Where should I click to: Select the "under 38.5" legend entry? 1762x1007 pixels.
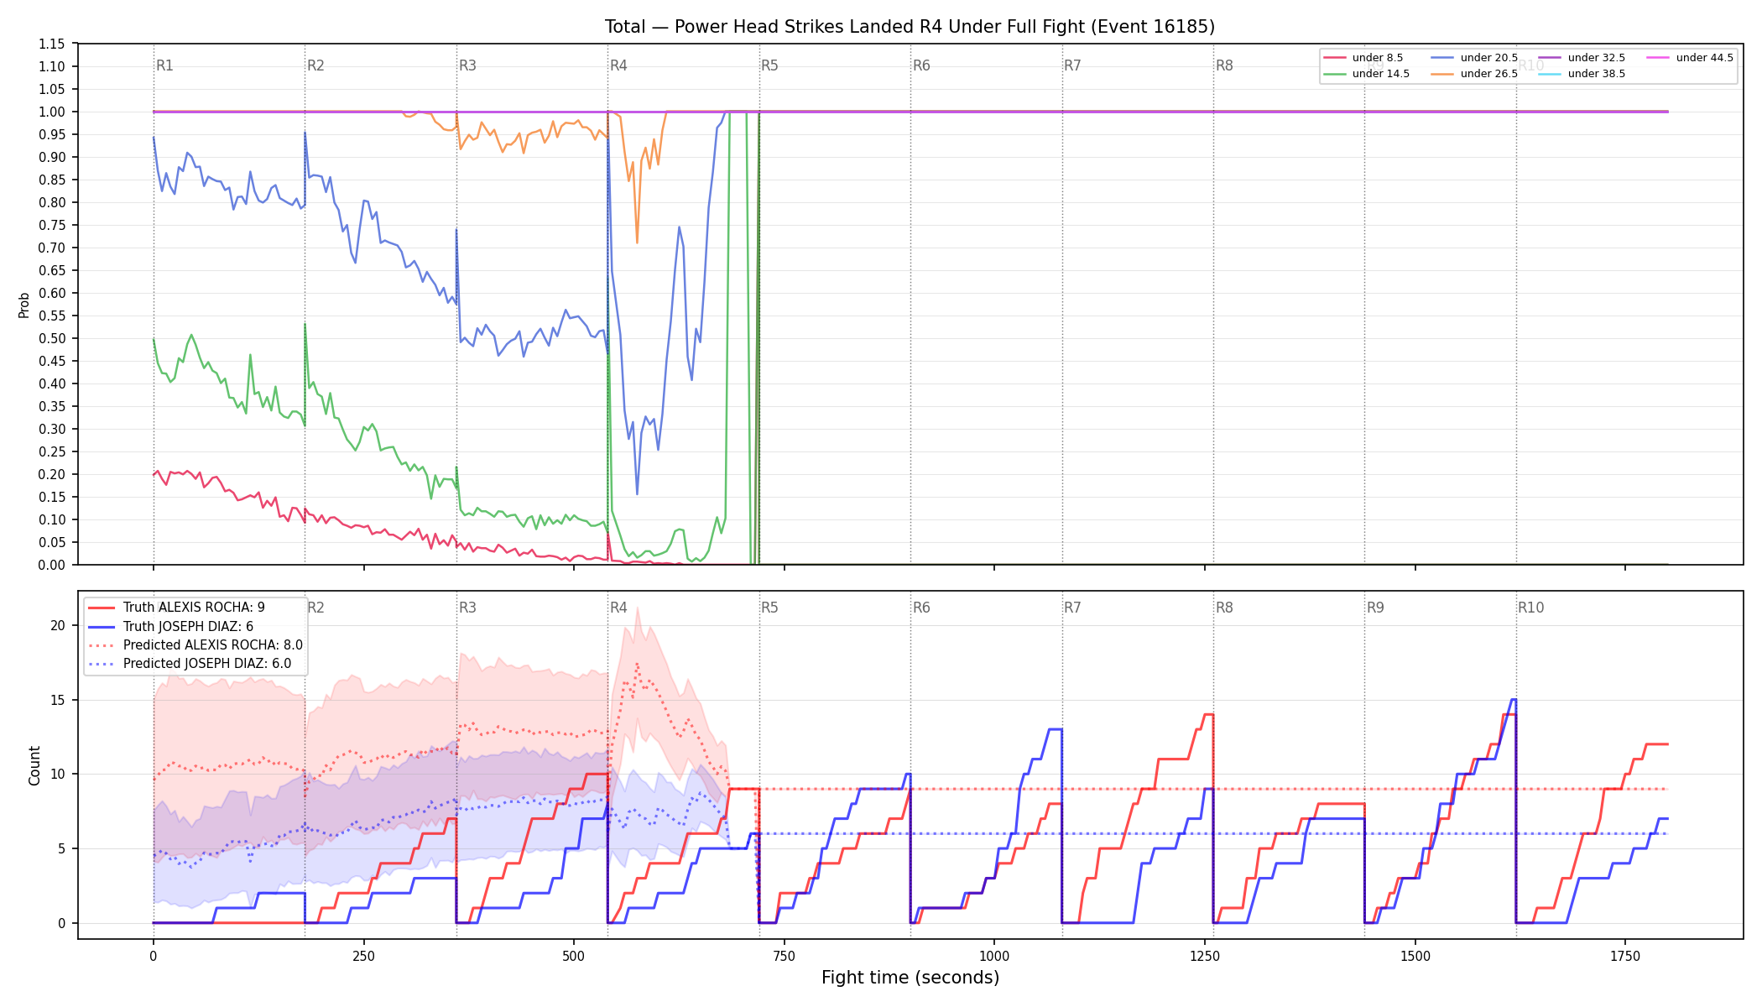coord(1582,74)
